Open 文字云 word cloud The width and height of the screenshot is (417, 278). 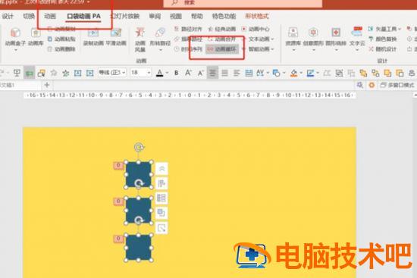coord(357,39)
